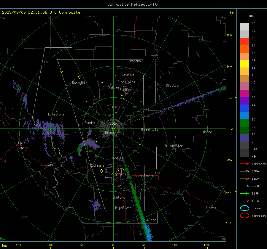Image resolution: width=267 pixels, height=249 pixels.
Task: Click the orange 111V arrow in legend
Action: [x=244, y=179]
